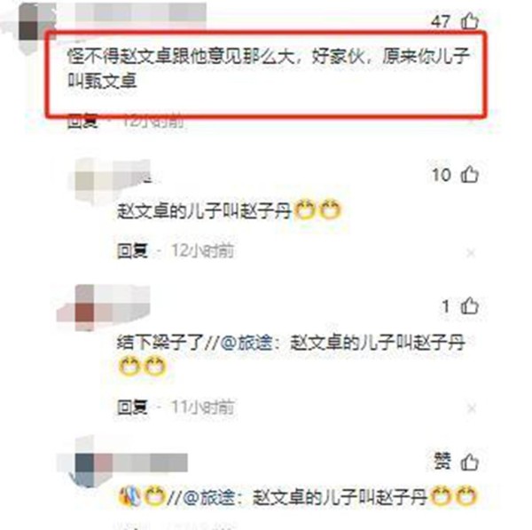Viewport: 532px width, 530px height.
Task: Reply to '赵文卓的儿子叫赵子丹' comment posted 12小时前
Action: [x=132, y=251]
